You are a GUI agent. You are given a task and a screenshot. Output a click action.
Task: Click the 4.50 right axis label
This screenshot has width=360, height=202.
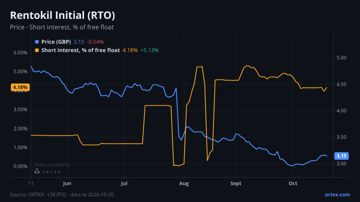(x=342, y=84)
